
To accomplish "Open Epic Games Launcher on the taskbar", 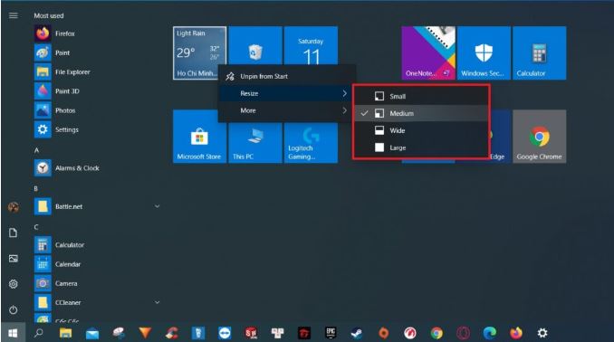I will coord(331,333).
